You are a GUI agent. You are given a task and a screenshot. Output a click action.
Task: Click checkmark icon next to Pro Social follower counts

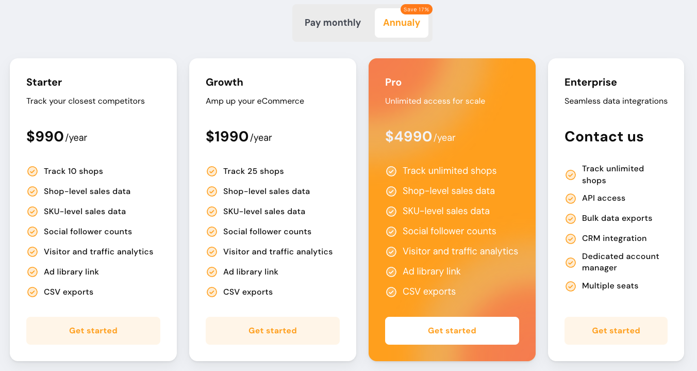[391, 231]
